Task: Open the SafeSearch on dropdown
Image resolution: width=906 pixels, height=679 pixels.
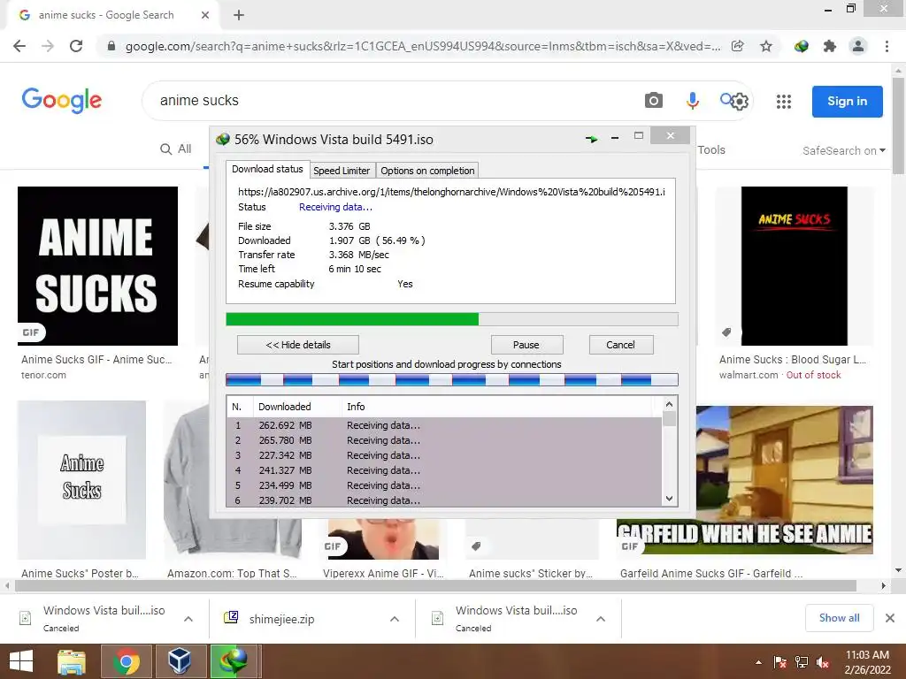Action: (x=843, y=150)
